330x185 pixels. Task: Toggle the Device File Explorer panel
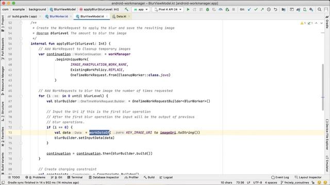[x=327, y=135]
